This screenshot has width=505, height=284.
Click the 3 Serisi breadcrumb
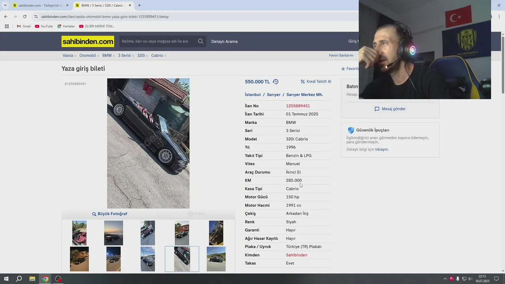(x=124, y=56)
